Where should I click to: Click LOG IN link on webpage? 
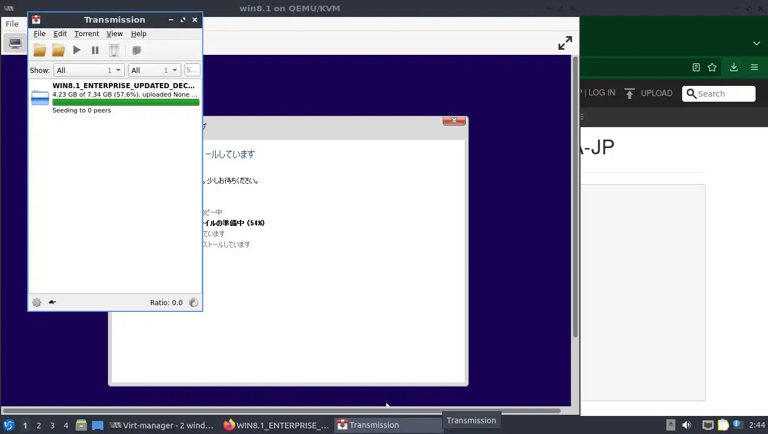pos(601,93)
